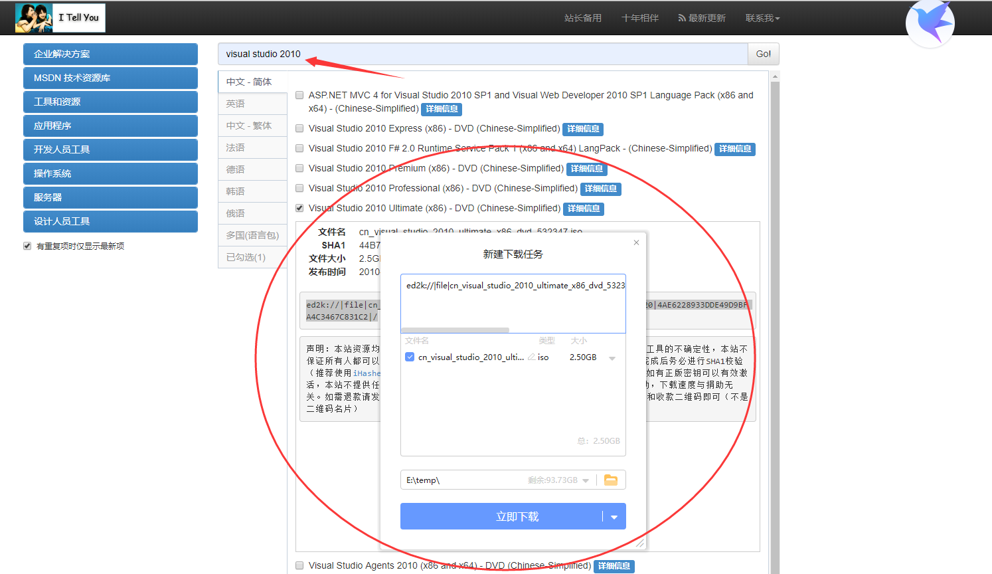Viewport: 992px width, 574px height.
Task: Click the pencil rename icon beside the file name
Action: coord(531,357)
